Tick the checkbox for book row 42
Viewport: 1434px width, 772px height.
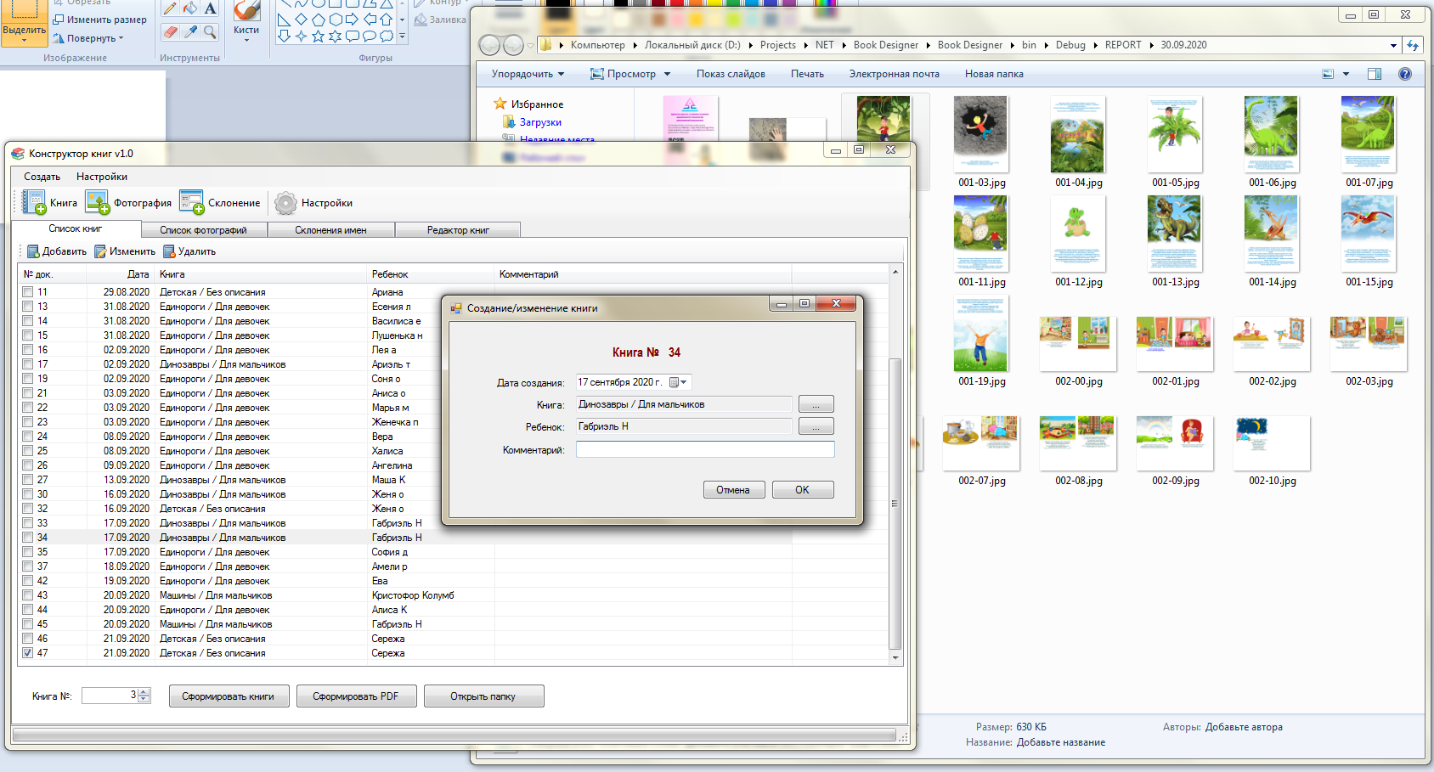tap(28, 581)
